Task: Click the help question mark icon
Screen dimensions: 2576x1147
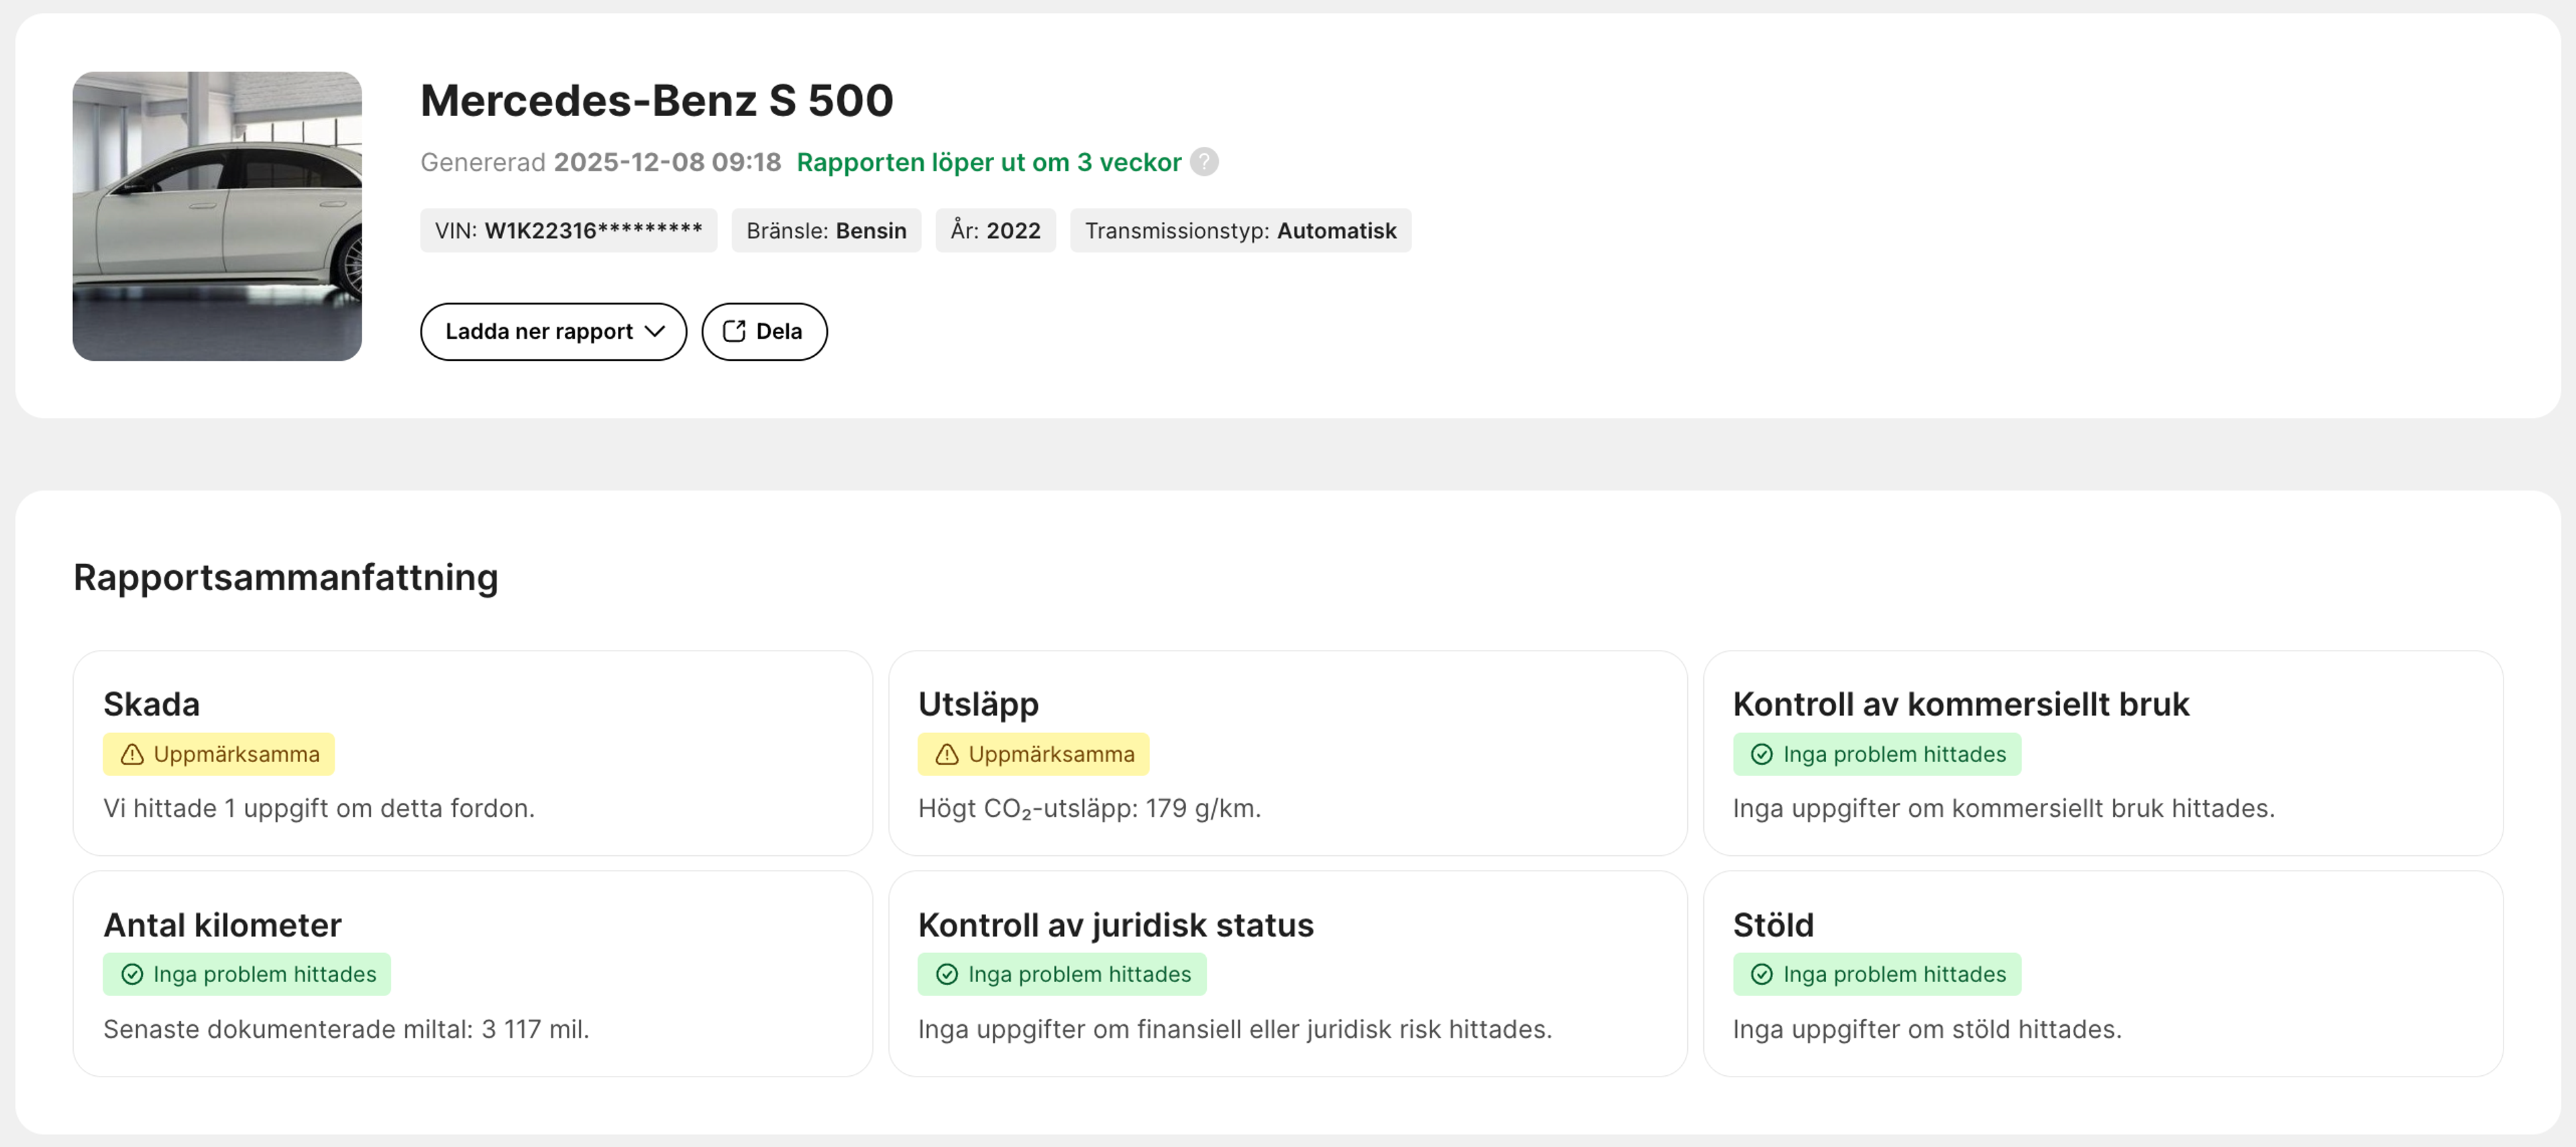Action: tap(1204, 162)
